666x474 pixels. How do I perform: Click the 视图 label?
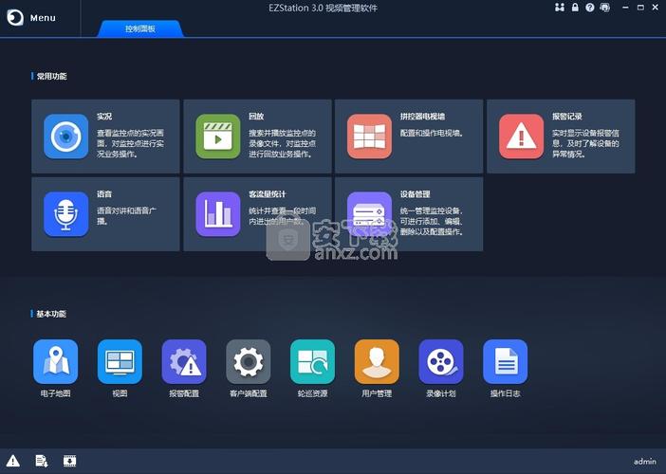coord(120,393)
